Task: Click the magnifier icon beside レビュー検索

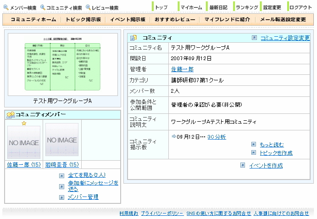Action: [88, 8]
